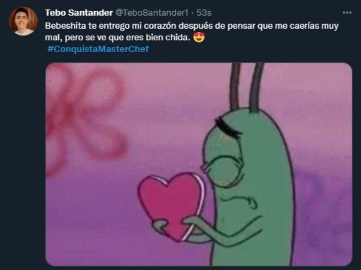Click the @TeboSantander1 handle
361x270 pixels.
tap(152, 13)
